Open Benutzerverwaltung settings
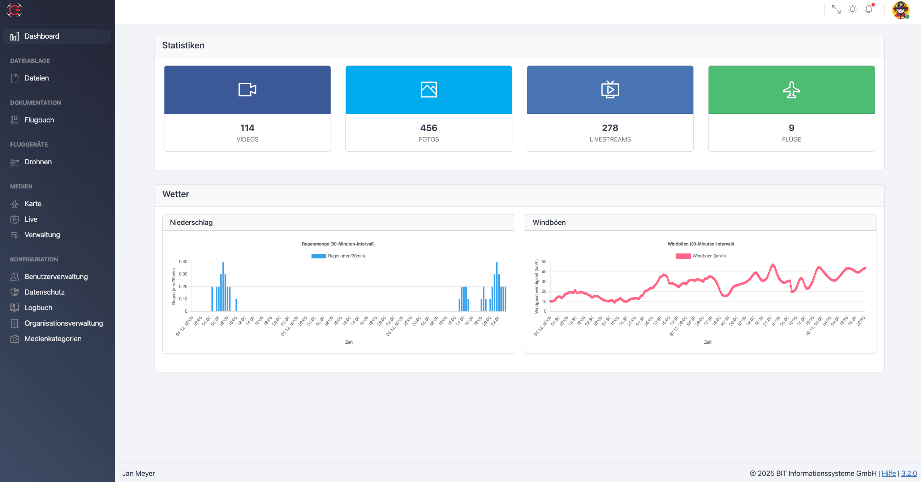921x482 pixels. coord(56,277)
